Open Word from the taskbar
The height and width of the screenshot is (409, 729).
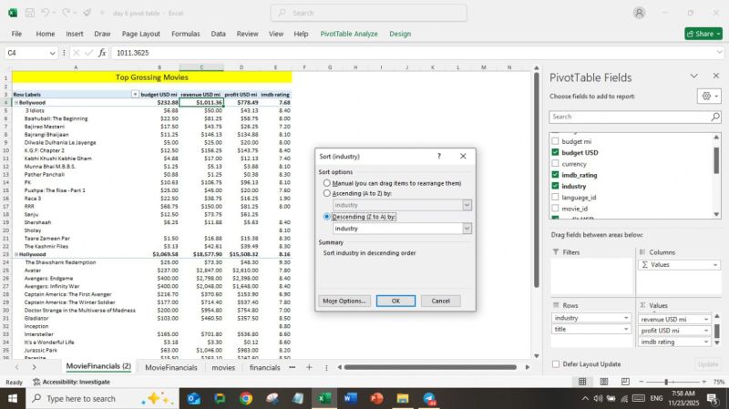tap(350, 398)
